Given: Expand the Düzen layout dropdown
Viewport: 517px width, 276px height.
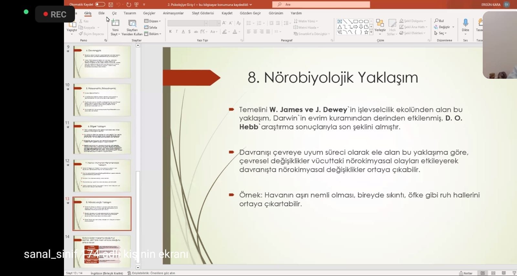Looking at the screenshot, I should click(153, 21).
